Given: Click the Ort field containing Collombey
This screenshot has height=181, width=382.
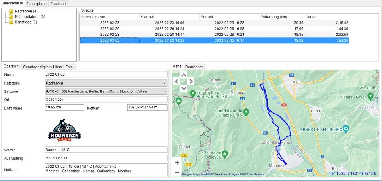Looking at the screenshot, I should (x=106, y=100).
